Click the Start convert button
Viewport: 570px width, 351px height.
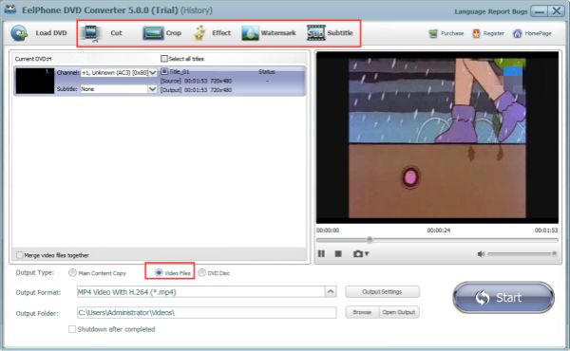pos(503,298)
